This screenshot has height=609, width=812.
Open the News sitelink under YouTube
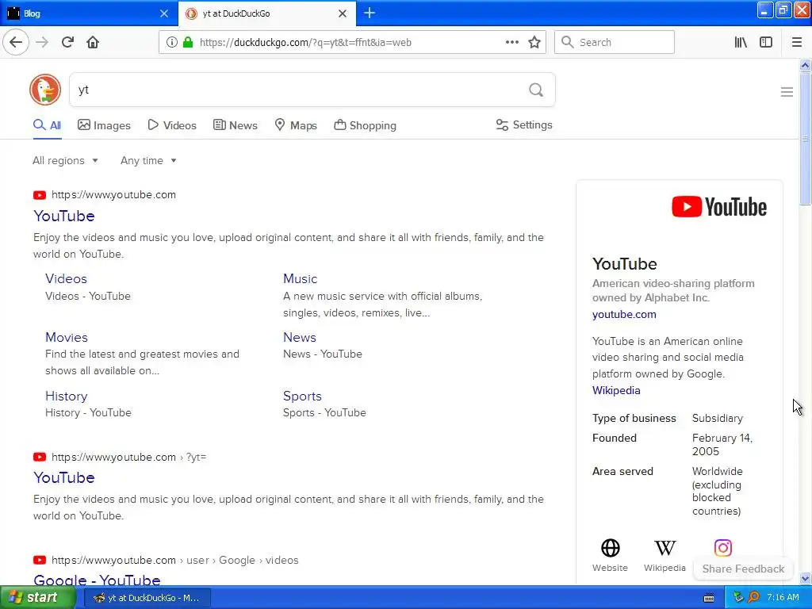coord(299,337)
